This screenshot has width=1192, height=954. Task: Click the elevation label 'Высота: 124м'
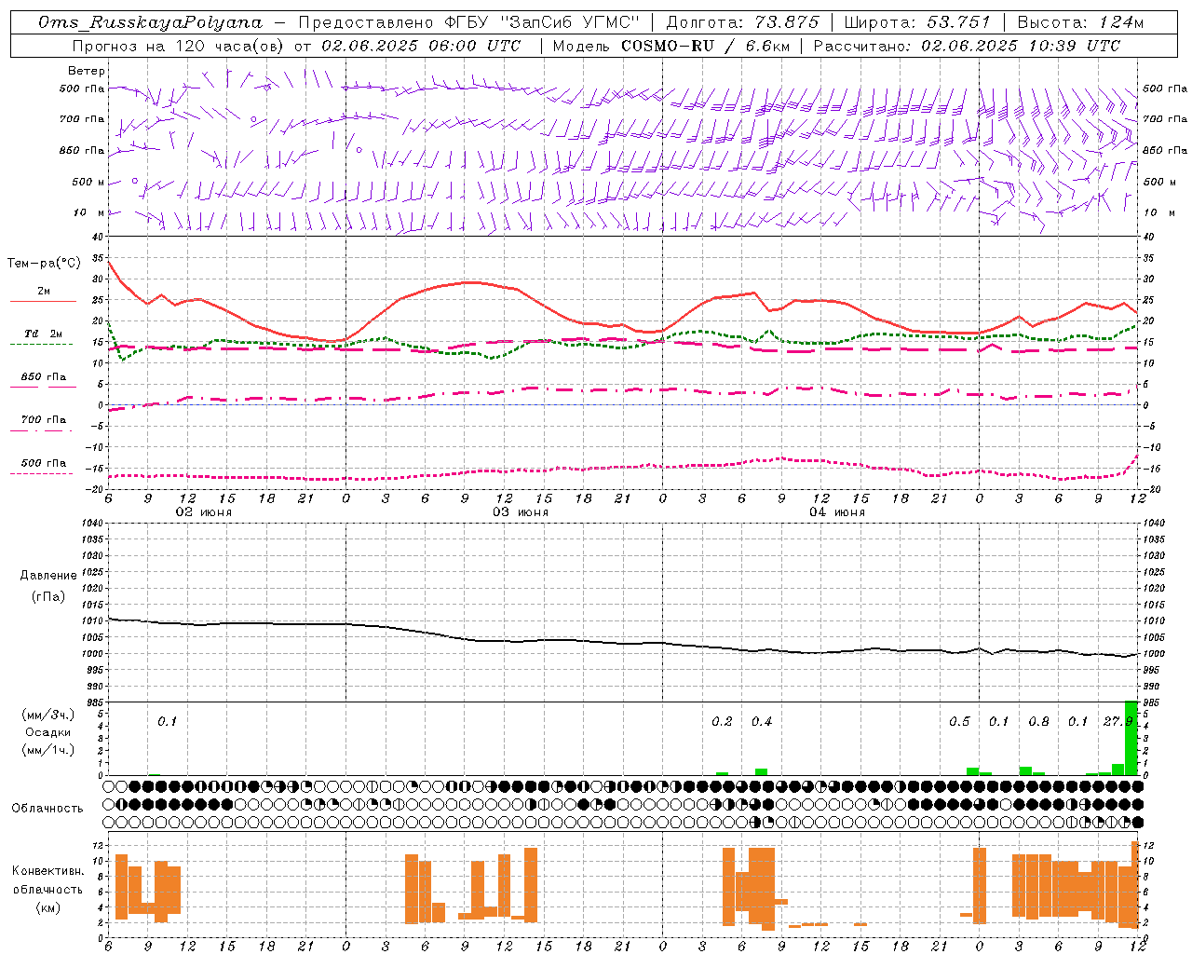[1080, 22]
